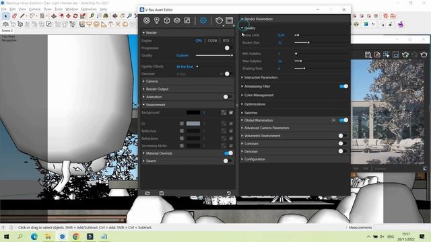Disable the Antialiasing Filter switch
The height and width of the screenshot is (242, 431).
point(343,87)
